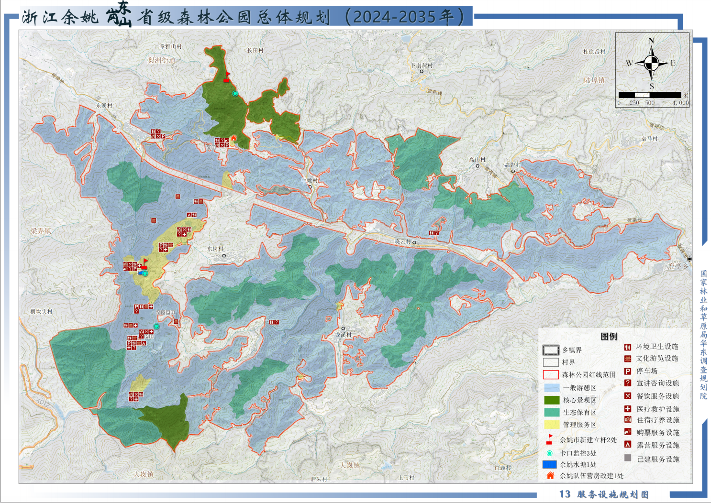
Task: Click the 晓云村 village label on map
Action: (x=402, y=242)
